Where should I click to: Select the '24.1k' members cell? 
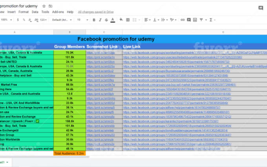point(69,62)
